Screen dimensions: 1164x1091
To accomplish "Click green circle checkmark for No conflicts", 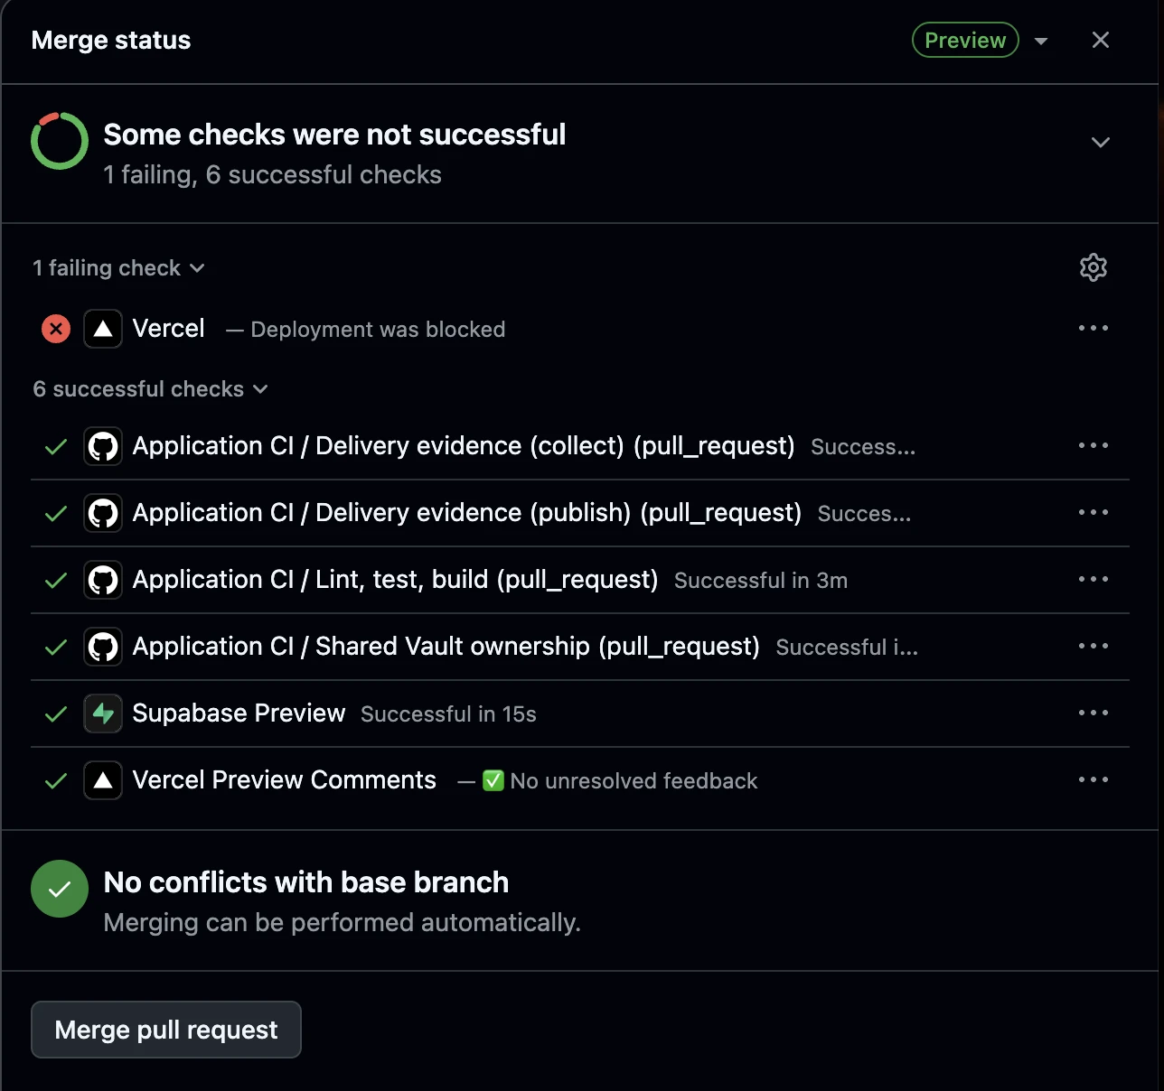I will pos(60,889).
